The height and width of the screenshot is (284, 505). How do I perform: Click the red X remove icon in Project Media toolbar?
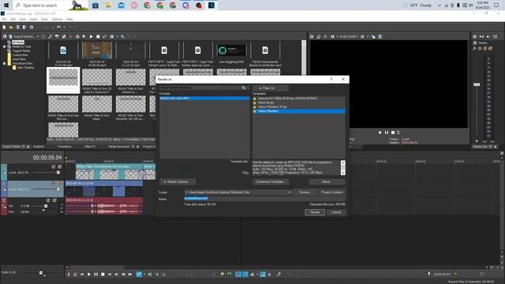[x=70, y=37]
